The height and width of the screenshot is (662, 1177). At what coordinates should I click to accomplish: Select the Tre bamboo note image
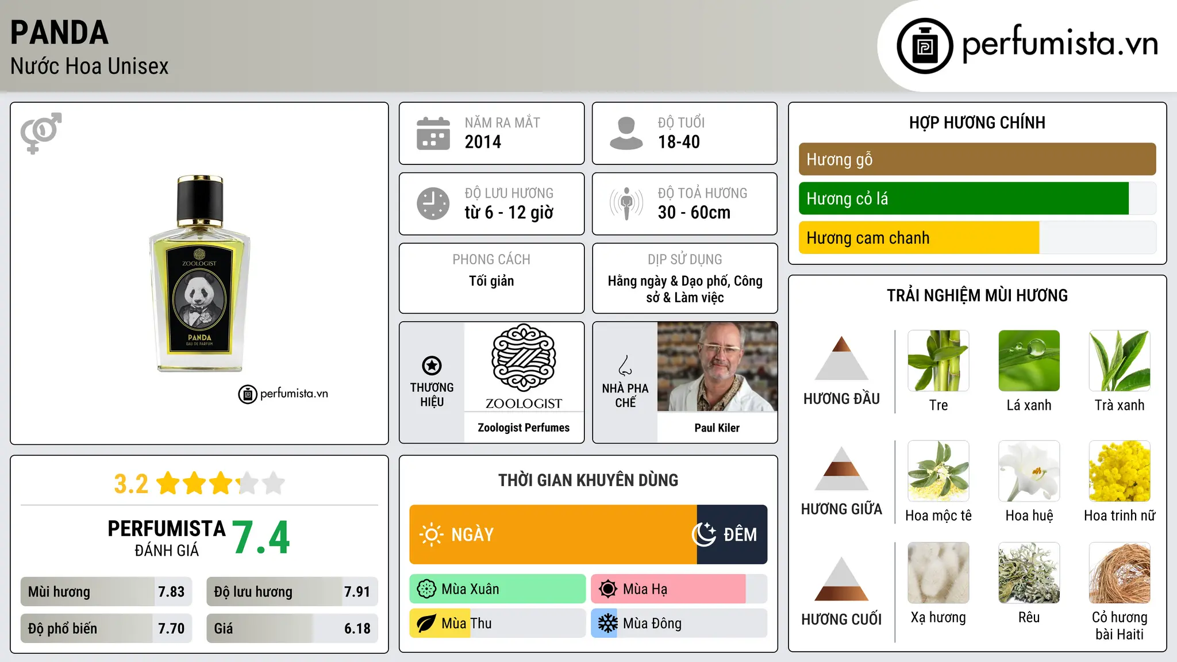coord(938,361)
